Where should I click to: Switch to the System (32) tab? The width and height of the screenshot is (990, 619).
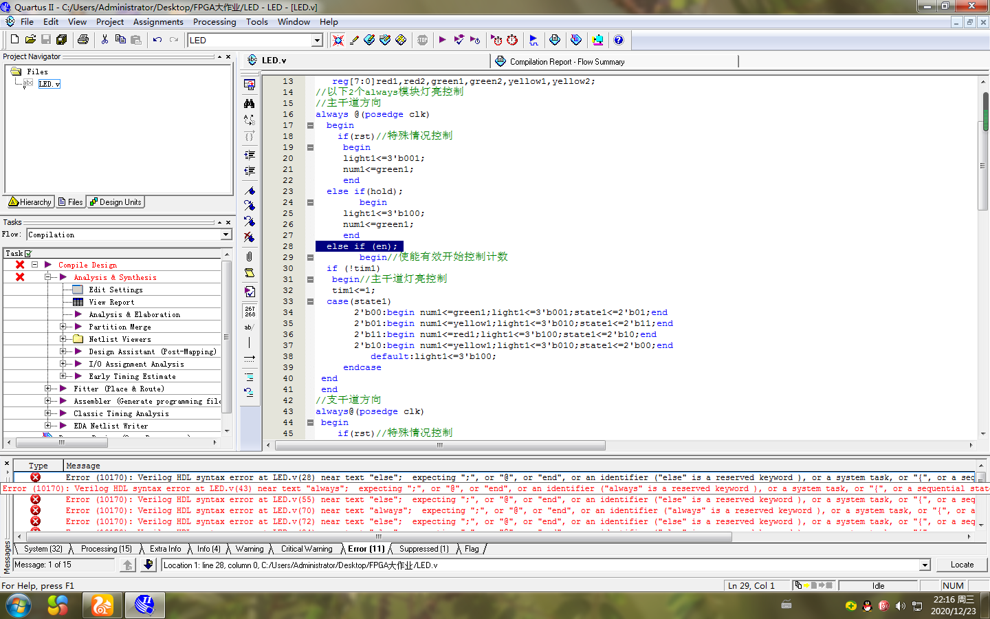(x=43, y=549)
